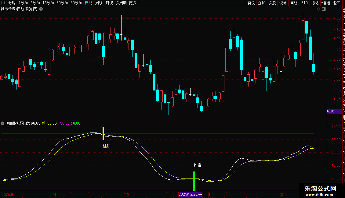345x198 pixels.
Task: Click the 叠加 overlay button
Action: point(262,3)
